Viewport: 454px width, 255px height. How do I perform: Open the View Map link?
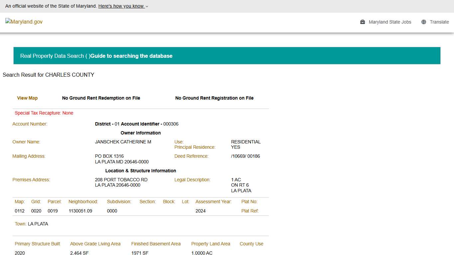[x=27, y=98]
